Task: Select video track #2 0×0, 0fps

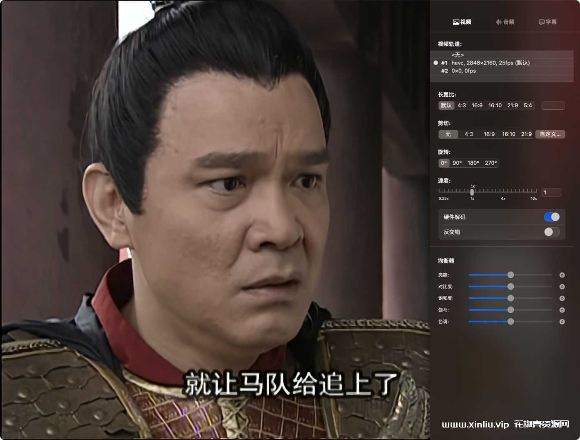Action: pyautogui.click(x=502, y=70)
